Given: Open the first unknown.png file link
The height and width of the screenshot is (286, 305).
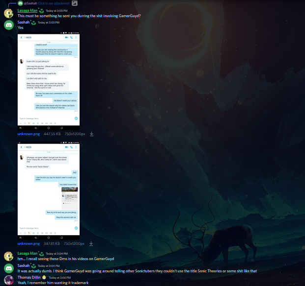Looking at the screenshot, I should point(28,134).
